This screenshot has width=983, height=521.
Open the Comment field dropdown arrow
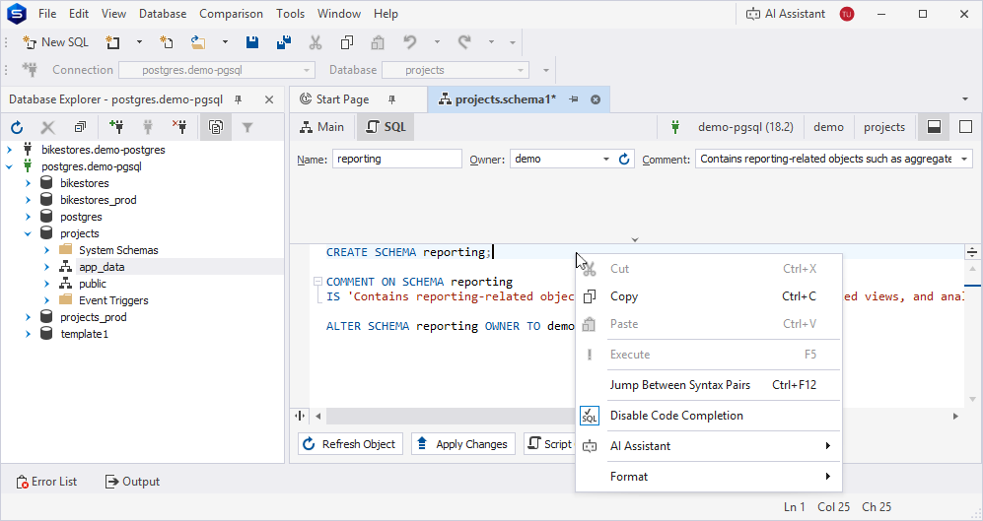pyautogui.click(x=964, y=159)
